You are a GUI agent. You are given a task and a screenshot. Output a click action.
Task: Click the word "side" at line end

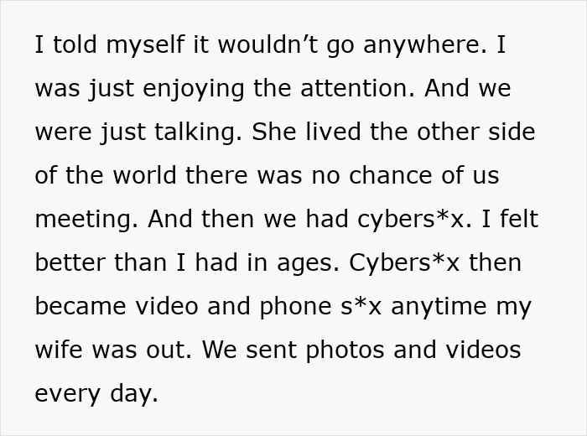click(506, 132)
